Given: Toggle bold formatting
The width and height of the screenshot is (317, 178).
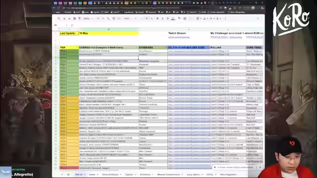Looking at the screenshot, I should coord(158,18).
